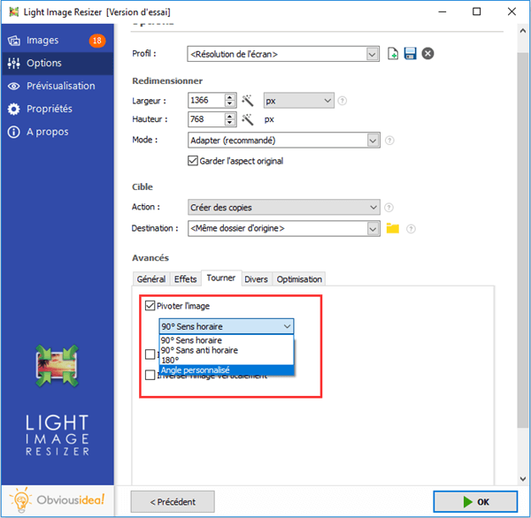Click help icon next to Mode
Image resolution: width=531 pixels, height=518 pixels.
point(389,140)
